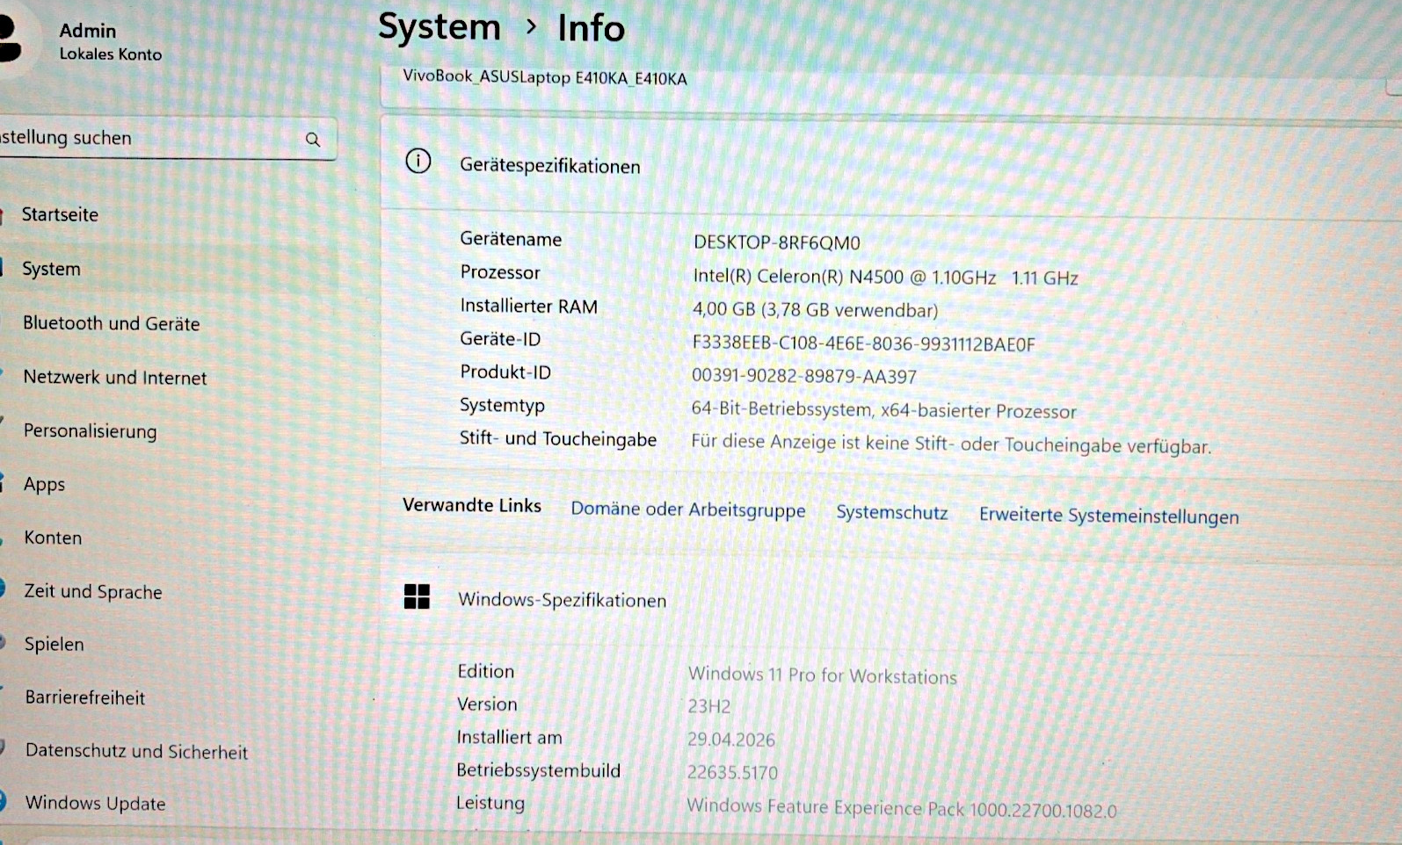1402x845 pixels.
Task: Click the Installierter RAM label
Action: [x=528, y=306]
